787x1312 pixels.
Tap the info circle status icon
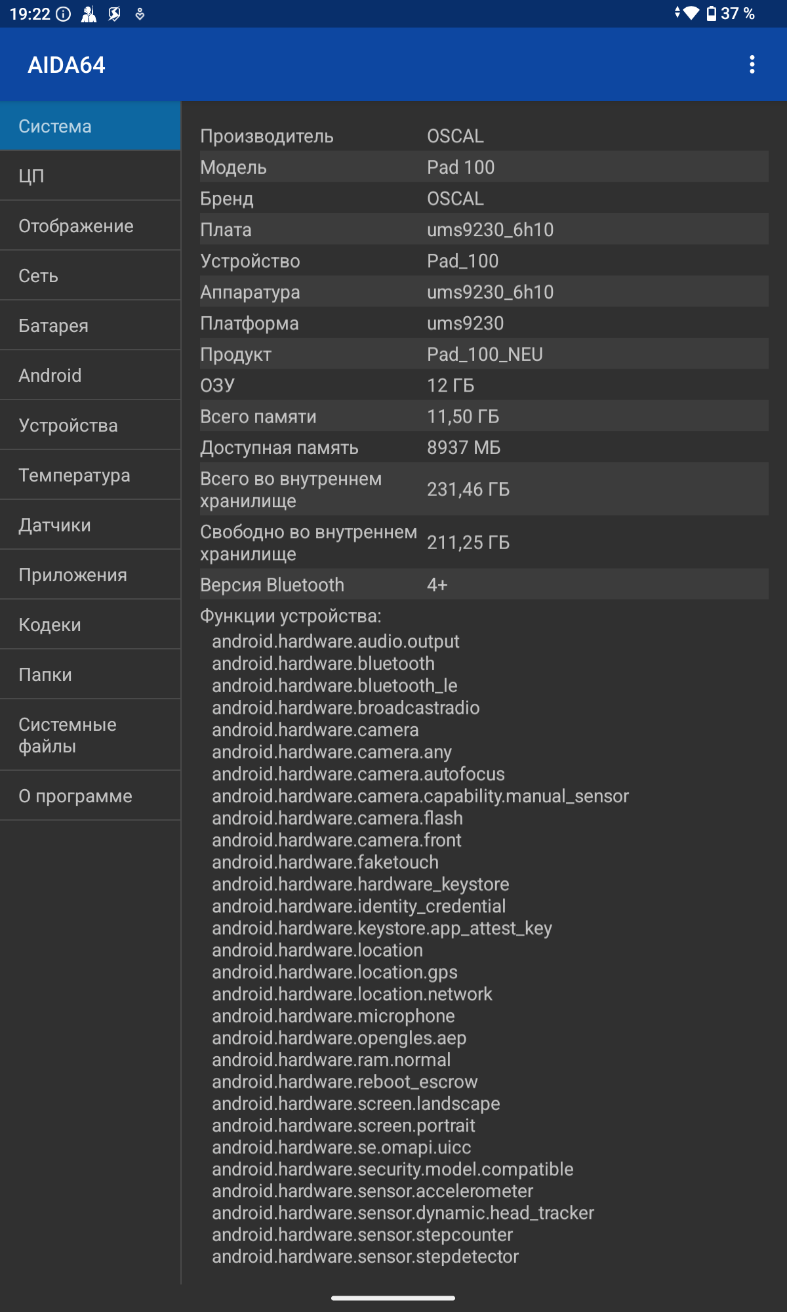point(64,14)
